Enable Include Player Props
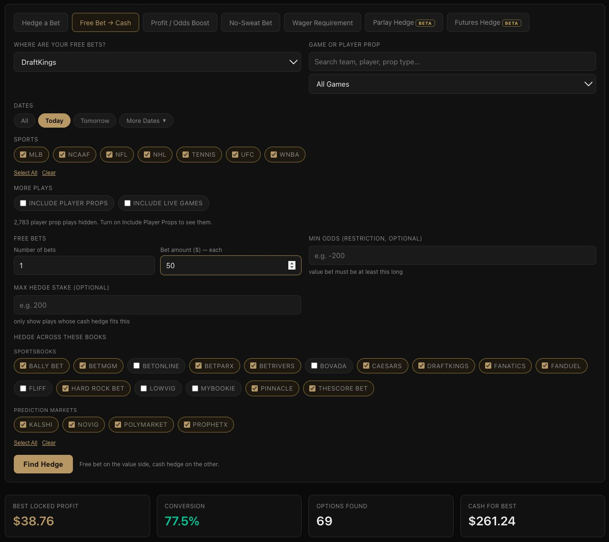This screenshot has width=609, height=542. click(x=23, y=203)
